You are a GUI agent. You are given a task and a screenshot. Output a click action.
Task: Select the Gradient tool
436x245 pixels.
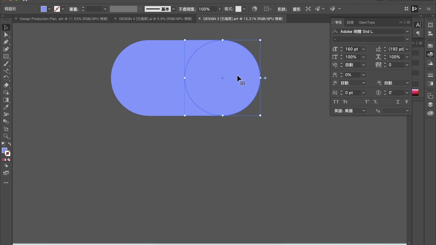(x=6, y=100)
